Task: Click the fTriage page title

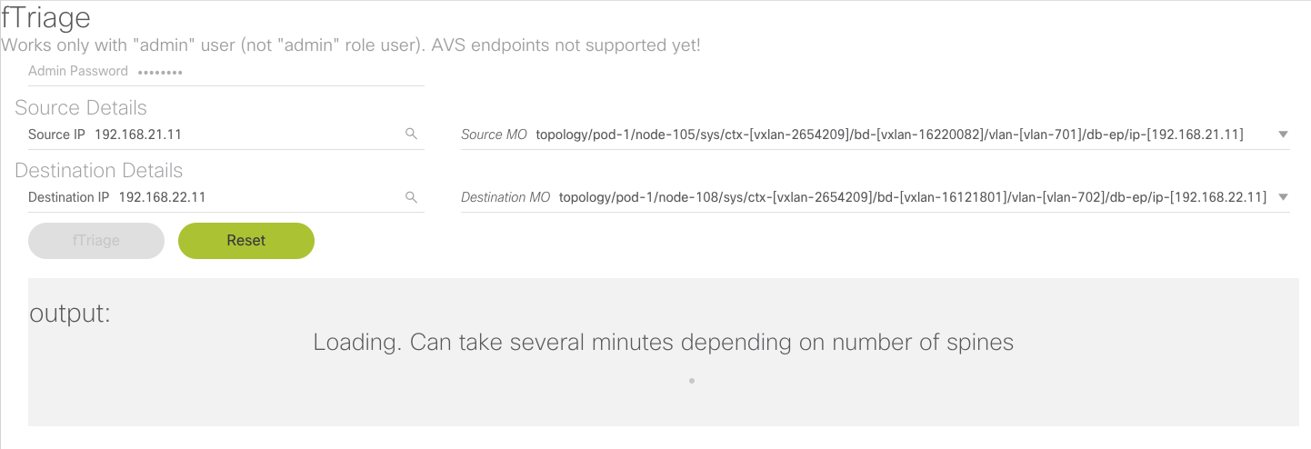Action: pyautogui.click(x=45, y=18)
